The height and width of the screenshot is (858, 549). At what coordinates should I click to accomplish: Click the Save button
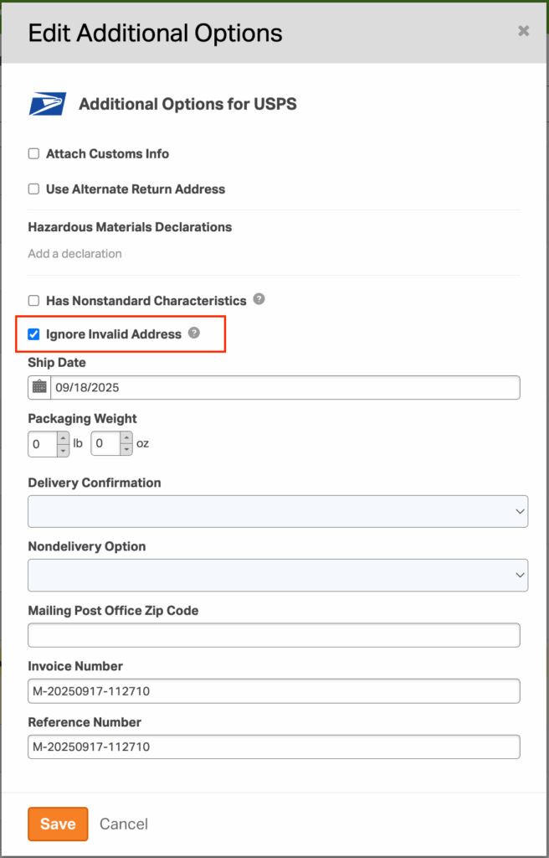coord(58,824)
